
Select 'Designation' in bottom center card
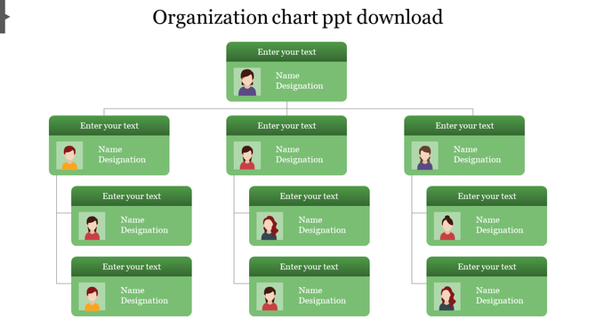[x=322, y=301]
